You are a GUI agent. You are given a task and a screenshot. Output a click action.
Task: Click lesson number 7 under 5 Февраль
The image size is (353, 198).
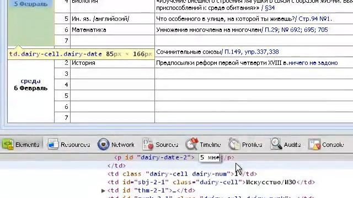click(66, 41)
